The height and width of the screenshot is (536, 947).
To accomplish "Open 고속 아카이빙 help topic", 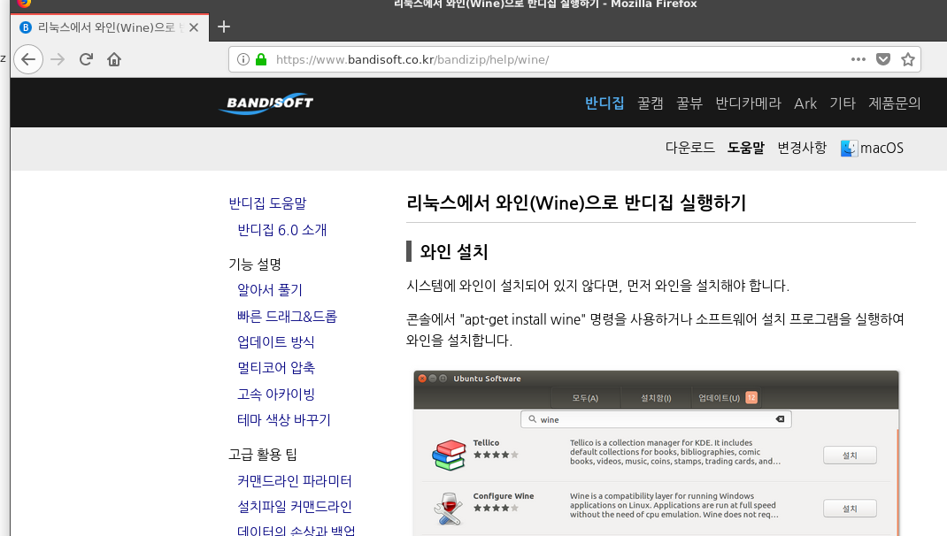I will [276, 394].
